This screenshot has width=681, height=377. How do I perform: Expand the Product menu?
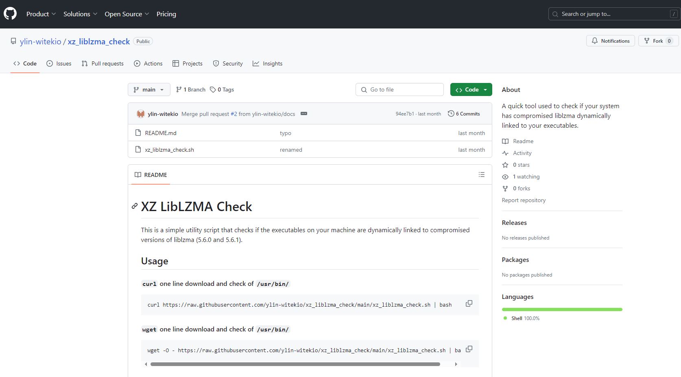click(41, 13)
